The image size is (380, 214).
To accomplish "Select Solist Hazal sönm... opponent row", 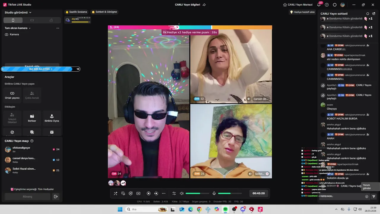I will 32,170.
